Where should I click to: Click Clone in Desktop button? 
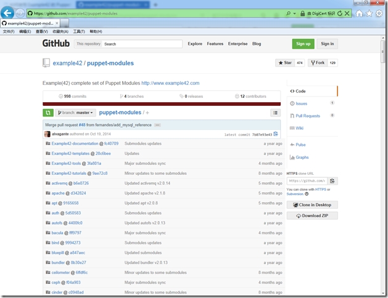(312, 204)
